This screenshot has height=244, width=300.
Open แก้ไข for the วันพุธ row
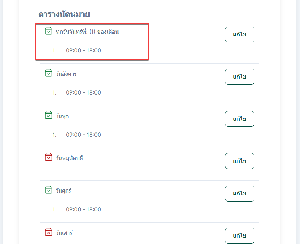coord(240,119)
